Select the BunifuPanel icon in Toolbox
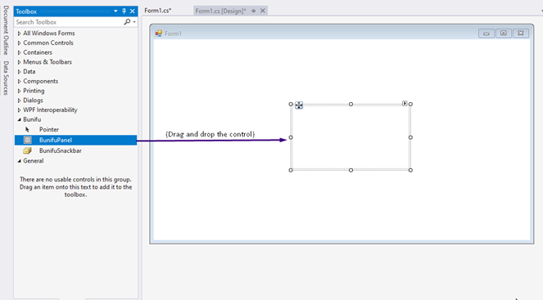This screenshot has width=543, height=300. pyautogui.click(x=28, y=140)
